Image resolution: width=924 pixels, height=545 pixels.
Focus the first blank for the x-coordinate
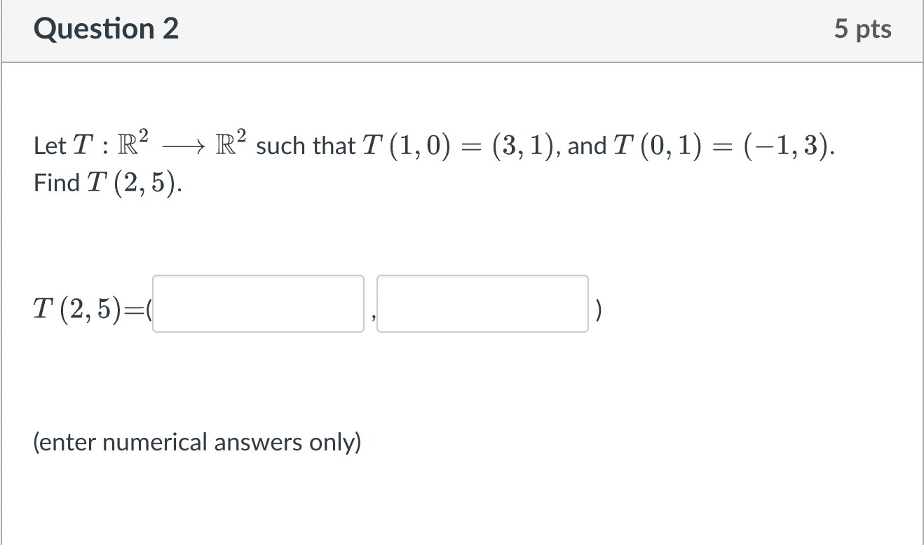(x=258, y=304)
